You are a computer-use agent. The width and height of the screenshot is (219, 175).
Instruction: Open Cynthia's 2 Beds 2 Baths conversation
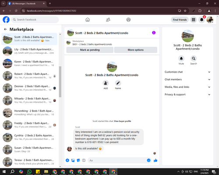[29, 137]
